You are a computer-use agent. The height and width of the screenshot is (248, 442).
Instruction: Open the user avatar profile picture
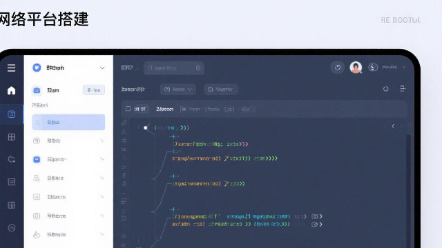(356, 68)
